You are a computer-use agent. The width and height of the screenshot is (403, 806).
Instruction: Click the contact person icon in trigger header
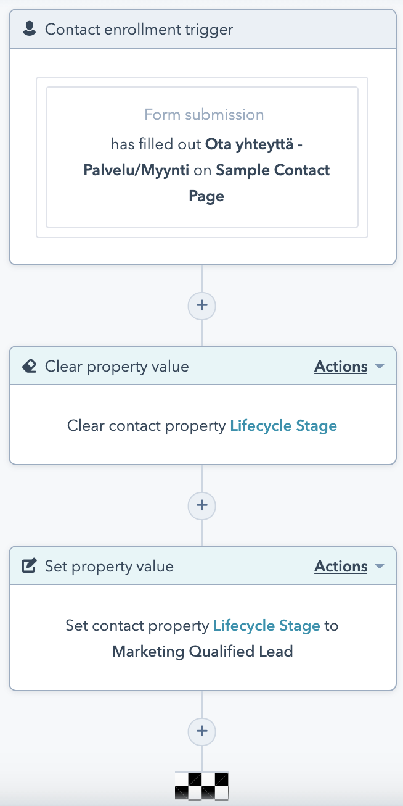(x=29, y=29)
